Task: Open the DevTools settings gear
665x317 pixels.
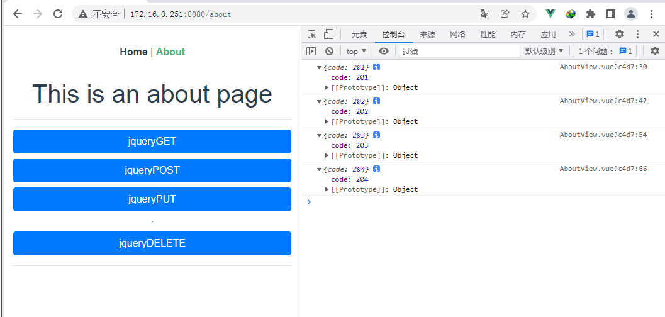Action: (620, 35)
